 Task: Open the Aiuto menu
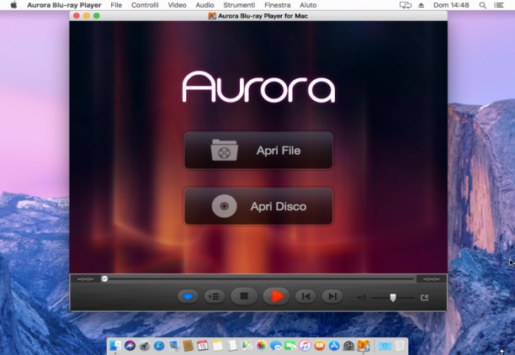pyautogui.click(x=308, y=5)
